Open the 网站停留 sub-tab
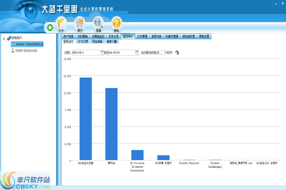Image resolution: width=286 pixels, height=190 pixels. (x=97, y=41)
